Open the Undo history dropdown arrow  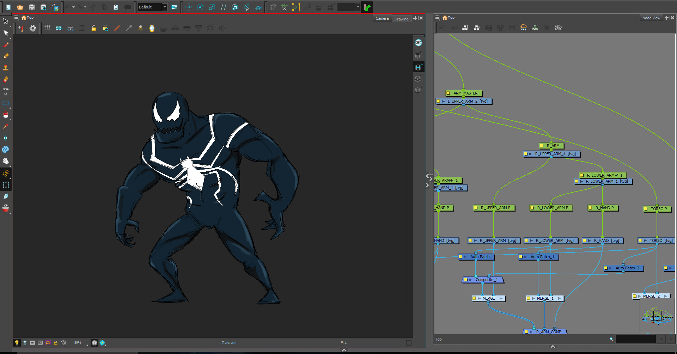(x=73, y=7)
